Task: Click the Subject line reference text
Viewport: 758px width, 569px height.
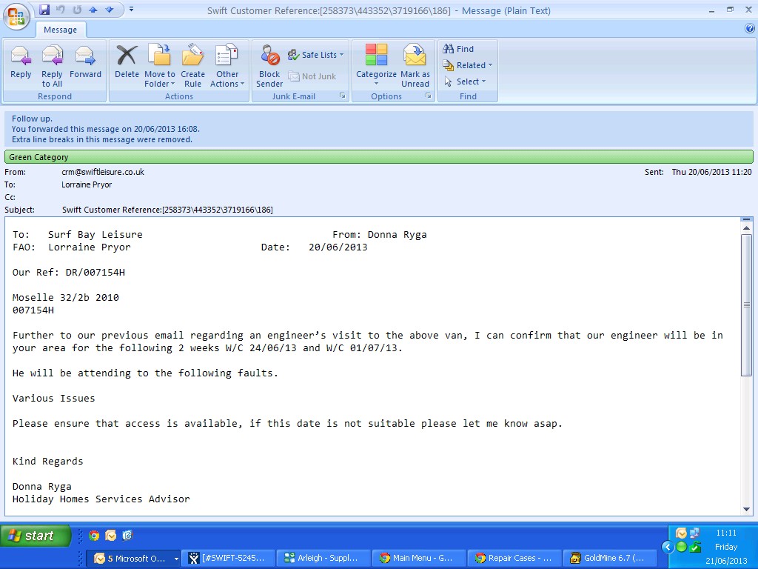Action: (x=167, y=210)
